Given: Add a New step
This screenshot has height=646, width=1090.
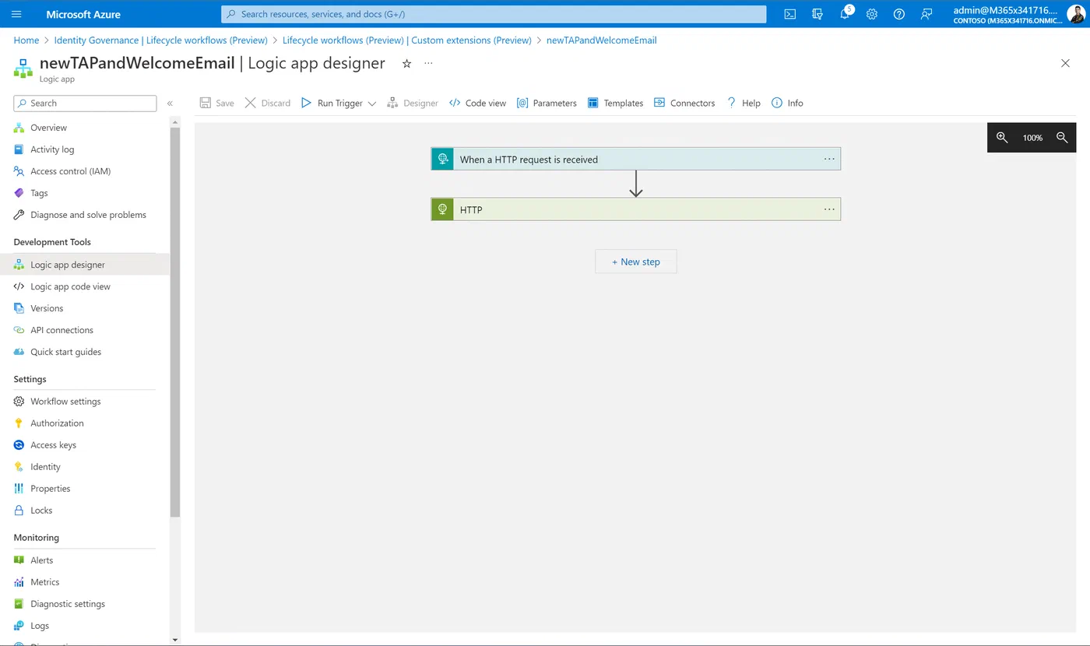Looking at the screenshot, I should (x=635, y=262).
